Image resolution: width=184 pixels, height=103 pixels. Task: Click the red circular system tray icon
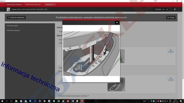pos(158,101)
